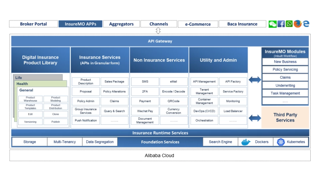Select the Channels box
The image size is (319, 179).
pos(159,24)
